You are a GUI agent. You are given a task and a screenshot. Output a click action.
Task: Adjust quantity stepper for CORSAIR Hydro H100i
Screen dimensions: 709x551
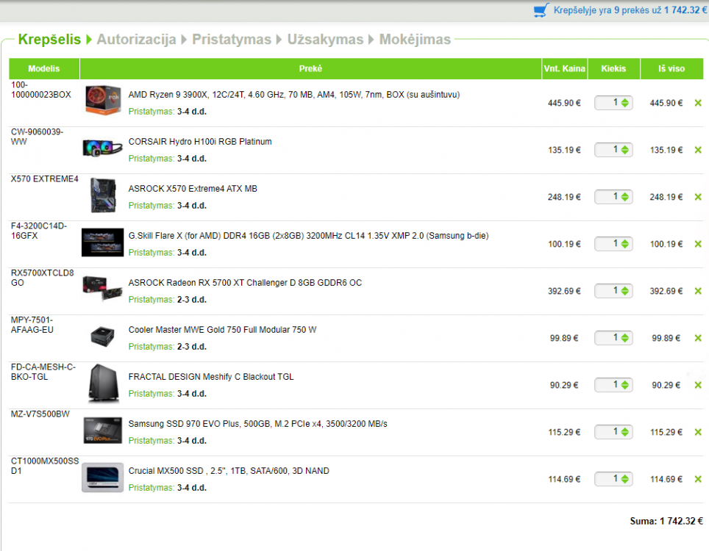[625, 150]
